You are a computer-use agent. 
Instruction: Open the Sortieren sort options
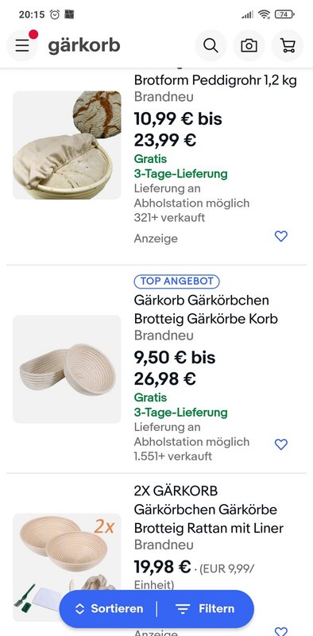click(109, 608)
